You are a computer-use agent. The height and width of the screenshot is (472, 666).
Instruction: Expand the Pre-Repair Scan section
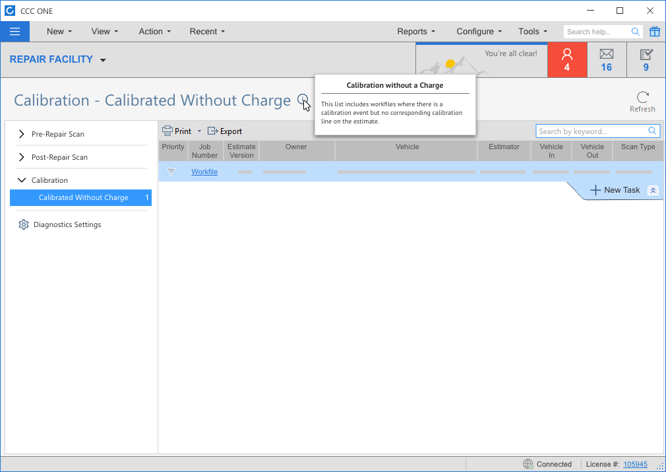coord(21,134)
